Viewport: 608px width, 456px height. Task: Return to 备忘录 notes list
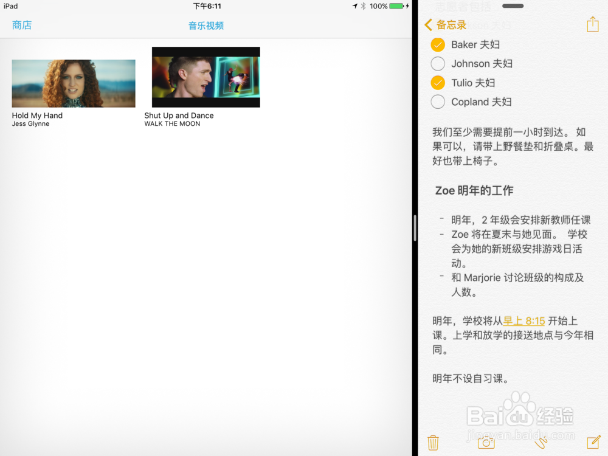pos(451,25)
